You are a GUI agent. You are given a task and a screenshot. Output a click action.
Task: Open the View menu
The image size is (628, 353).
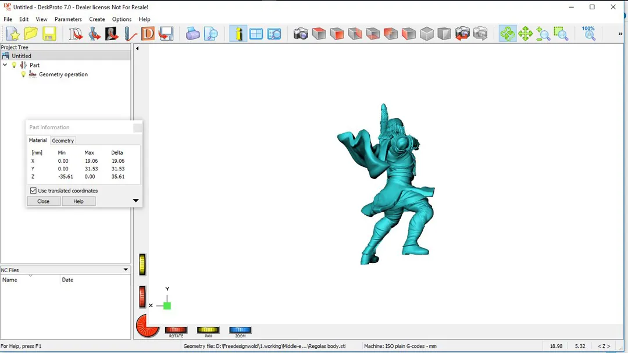[41, 19]
